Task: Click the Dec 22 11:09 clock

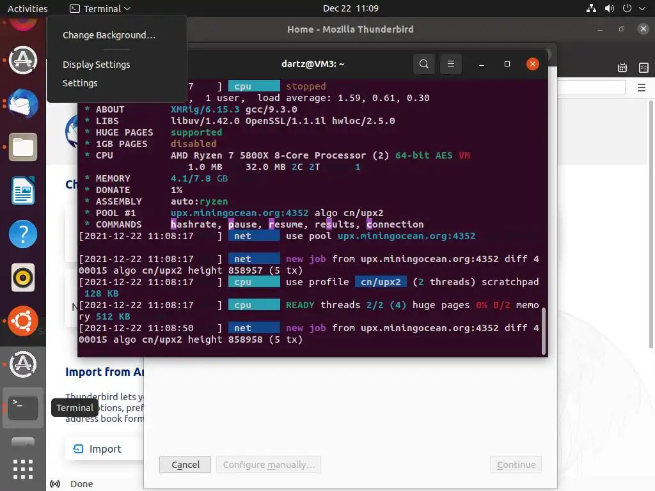Action: click(351, 8)
